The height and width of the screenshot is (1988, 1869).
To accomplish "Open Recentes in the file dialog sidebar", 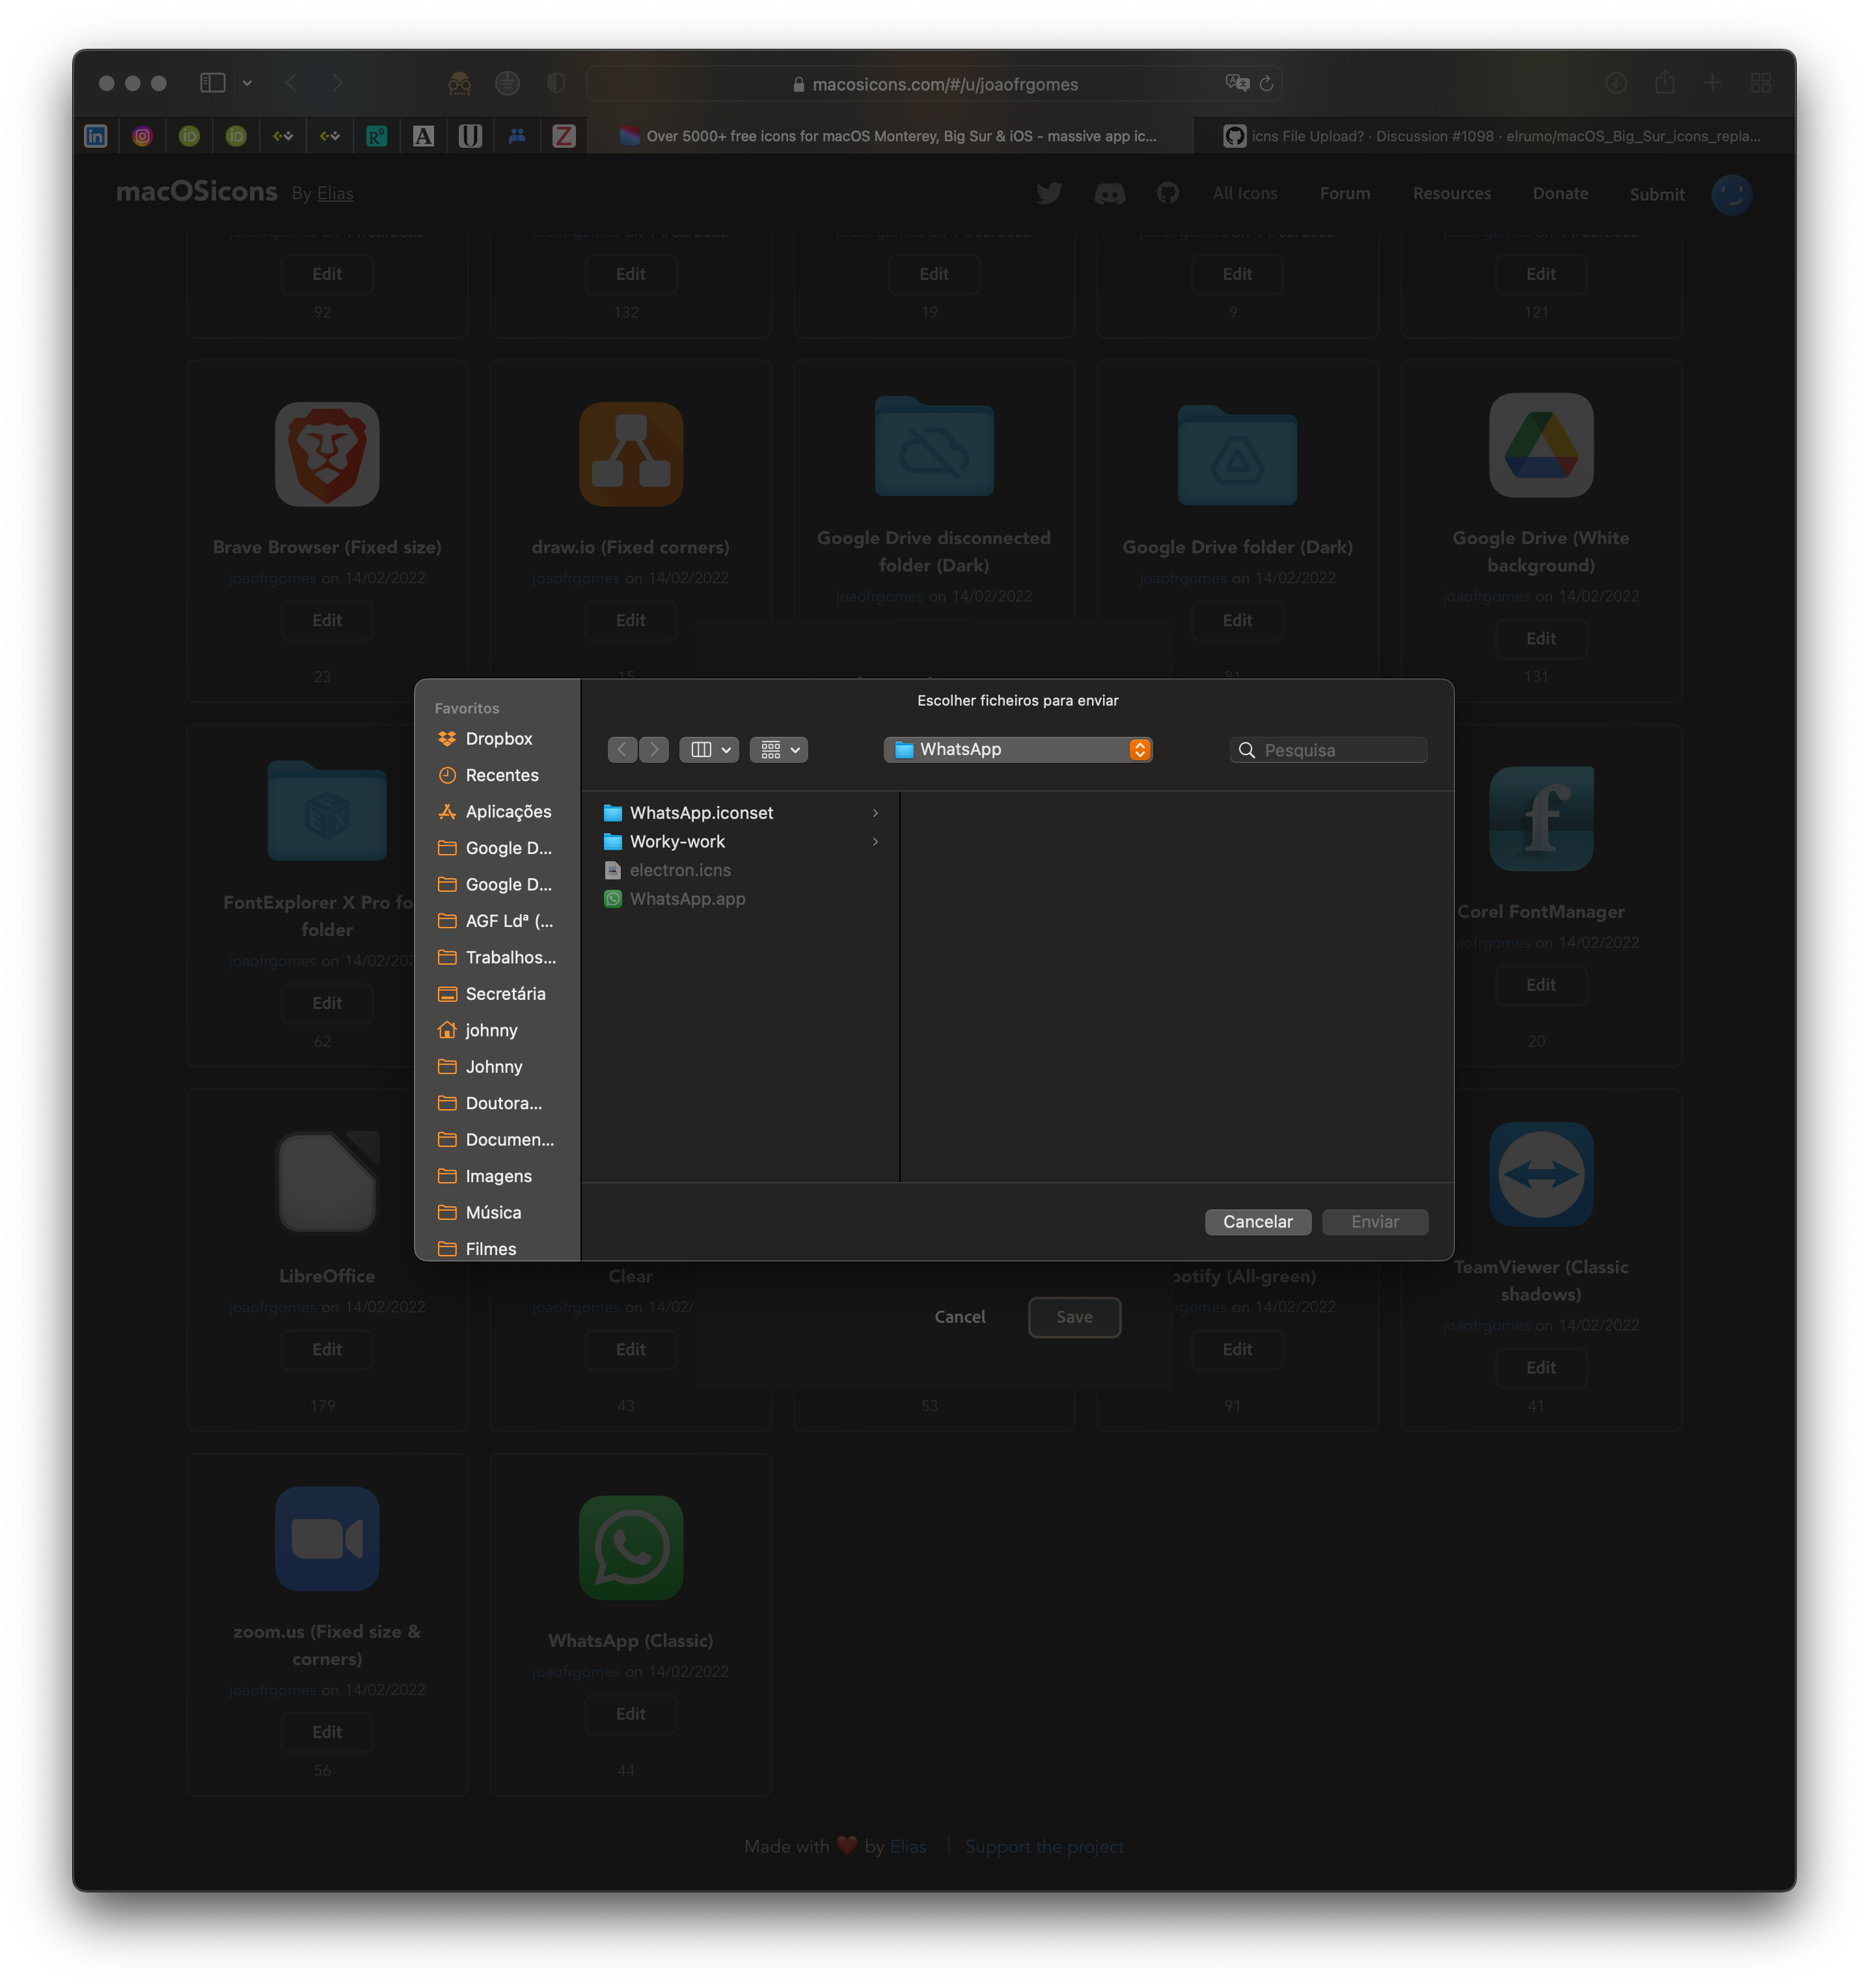I will pyautogui.click(x=502, y=775).
